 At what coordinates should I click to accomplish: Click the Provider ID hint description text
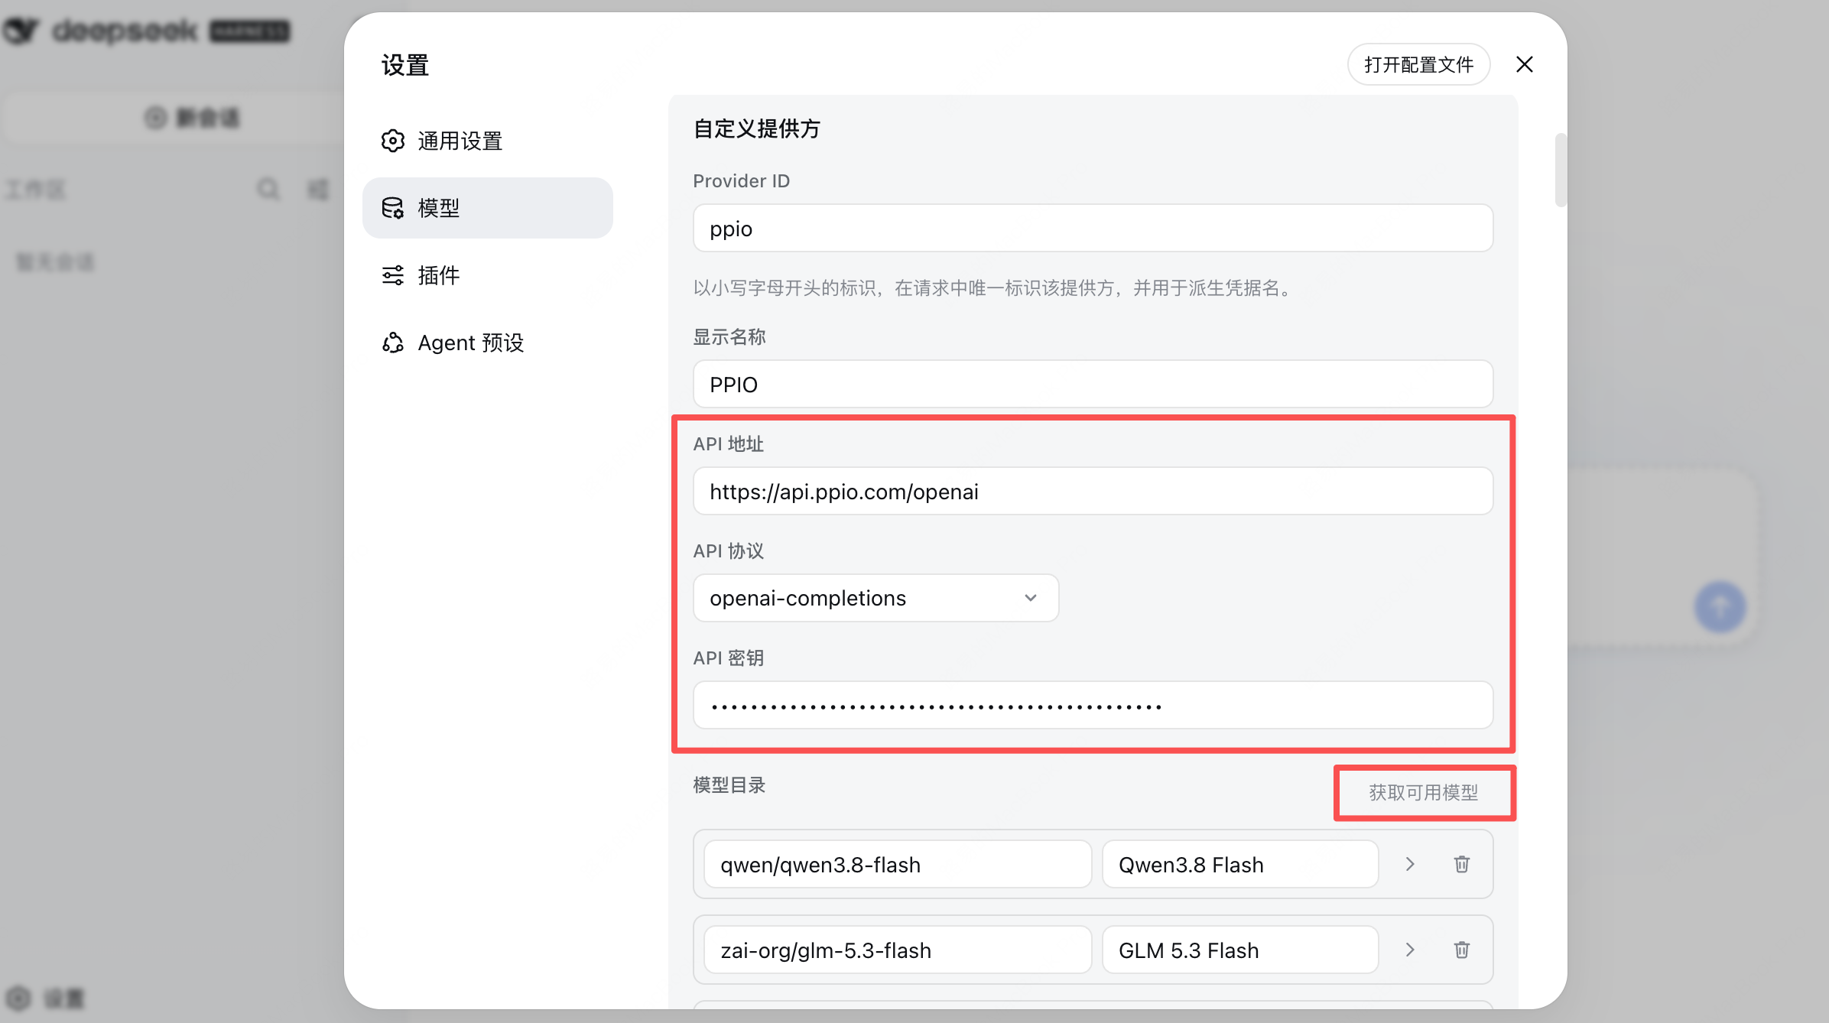pyautogui.click(x=994, y=288)
